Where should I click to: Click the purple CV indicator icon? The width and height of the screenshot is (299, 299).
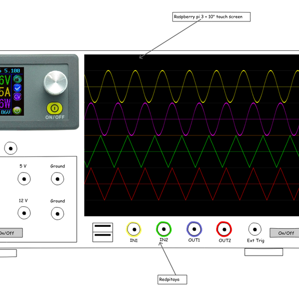tap(17, 97)
